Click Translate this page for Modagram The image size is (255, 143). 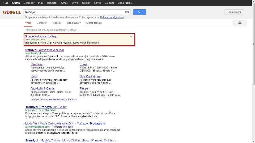click(62, 127)
